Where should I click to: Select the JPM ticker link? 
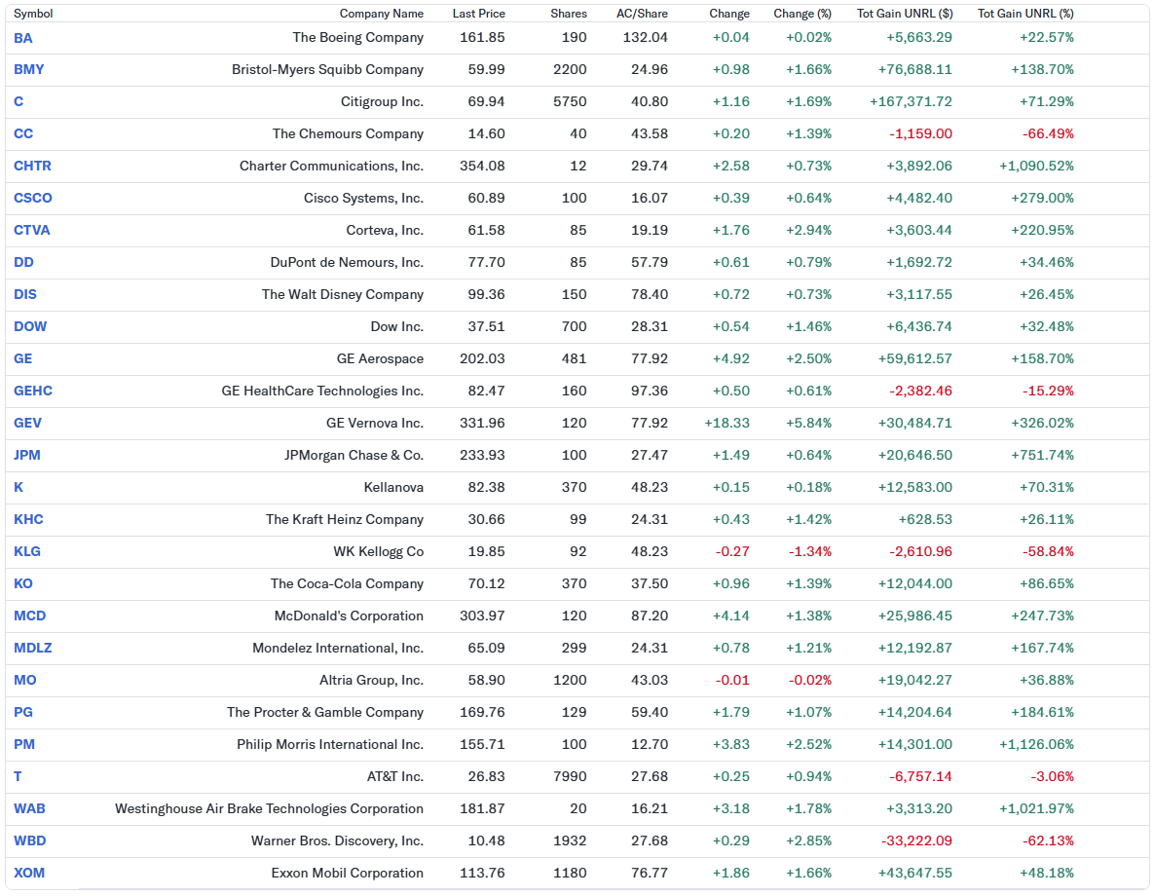[x=26, y=455]
